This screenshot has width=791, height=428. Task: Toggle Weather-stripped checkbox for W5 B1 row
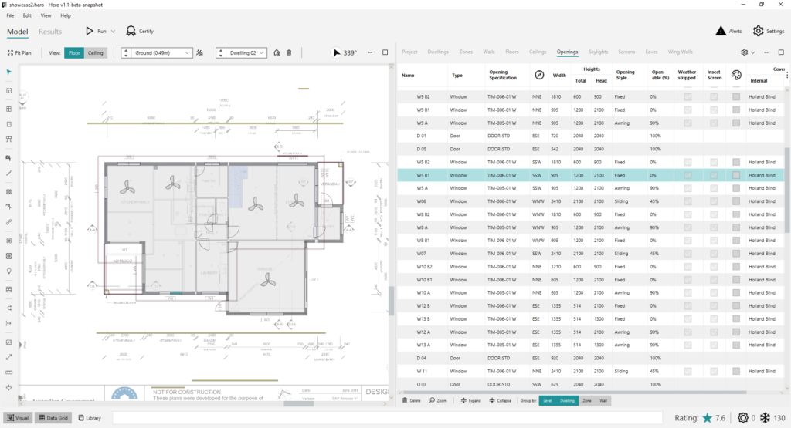tap(687, 175)
